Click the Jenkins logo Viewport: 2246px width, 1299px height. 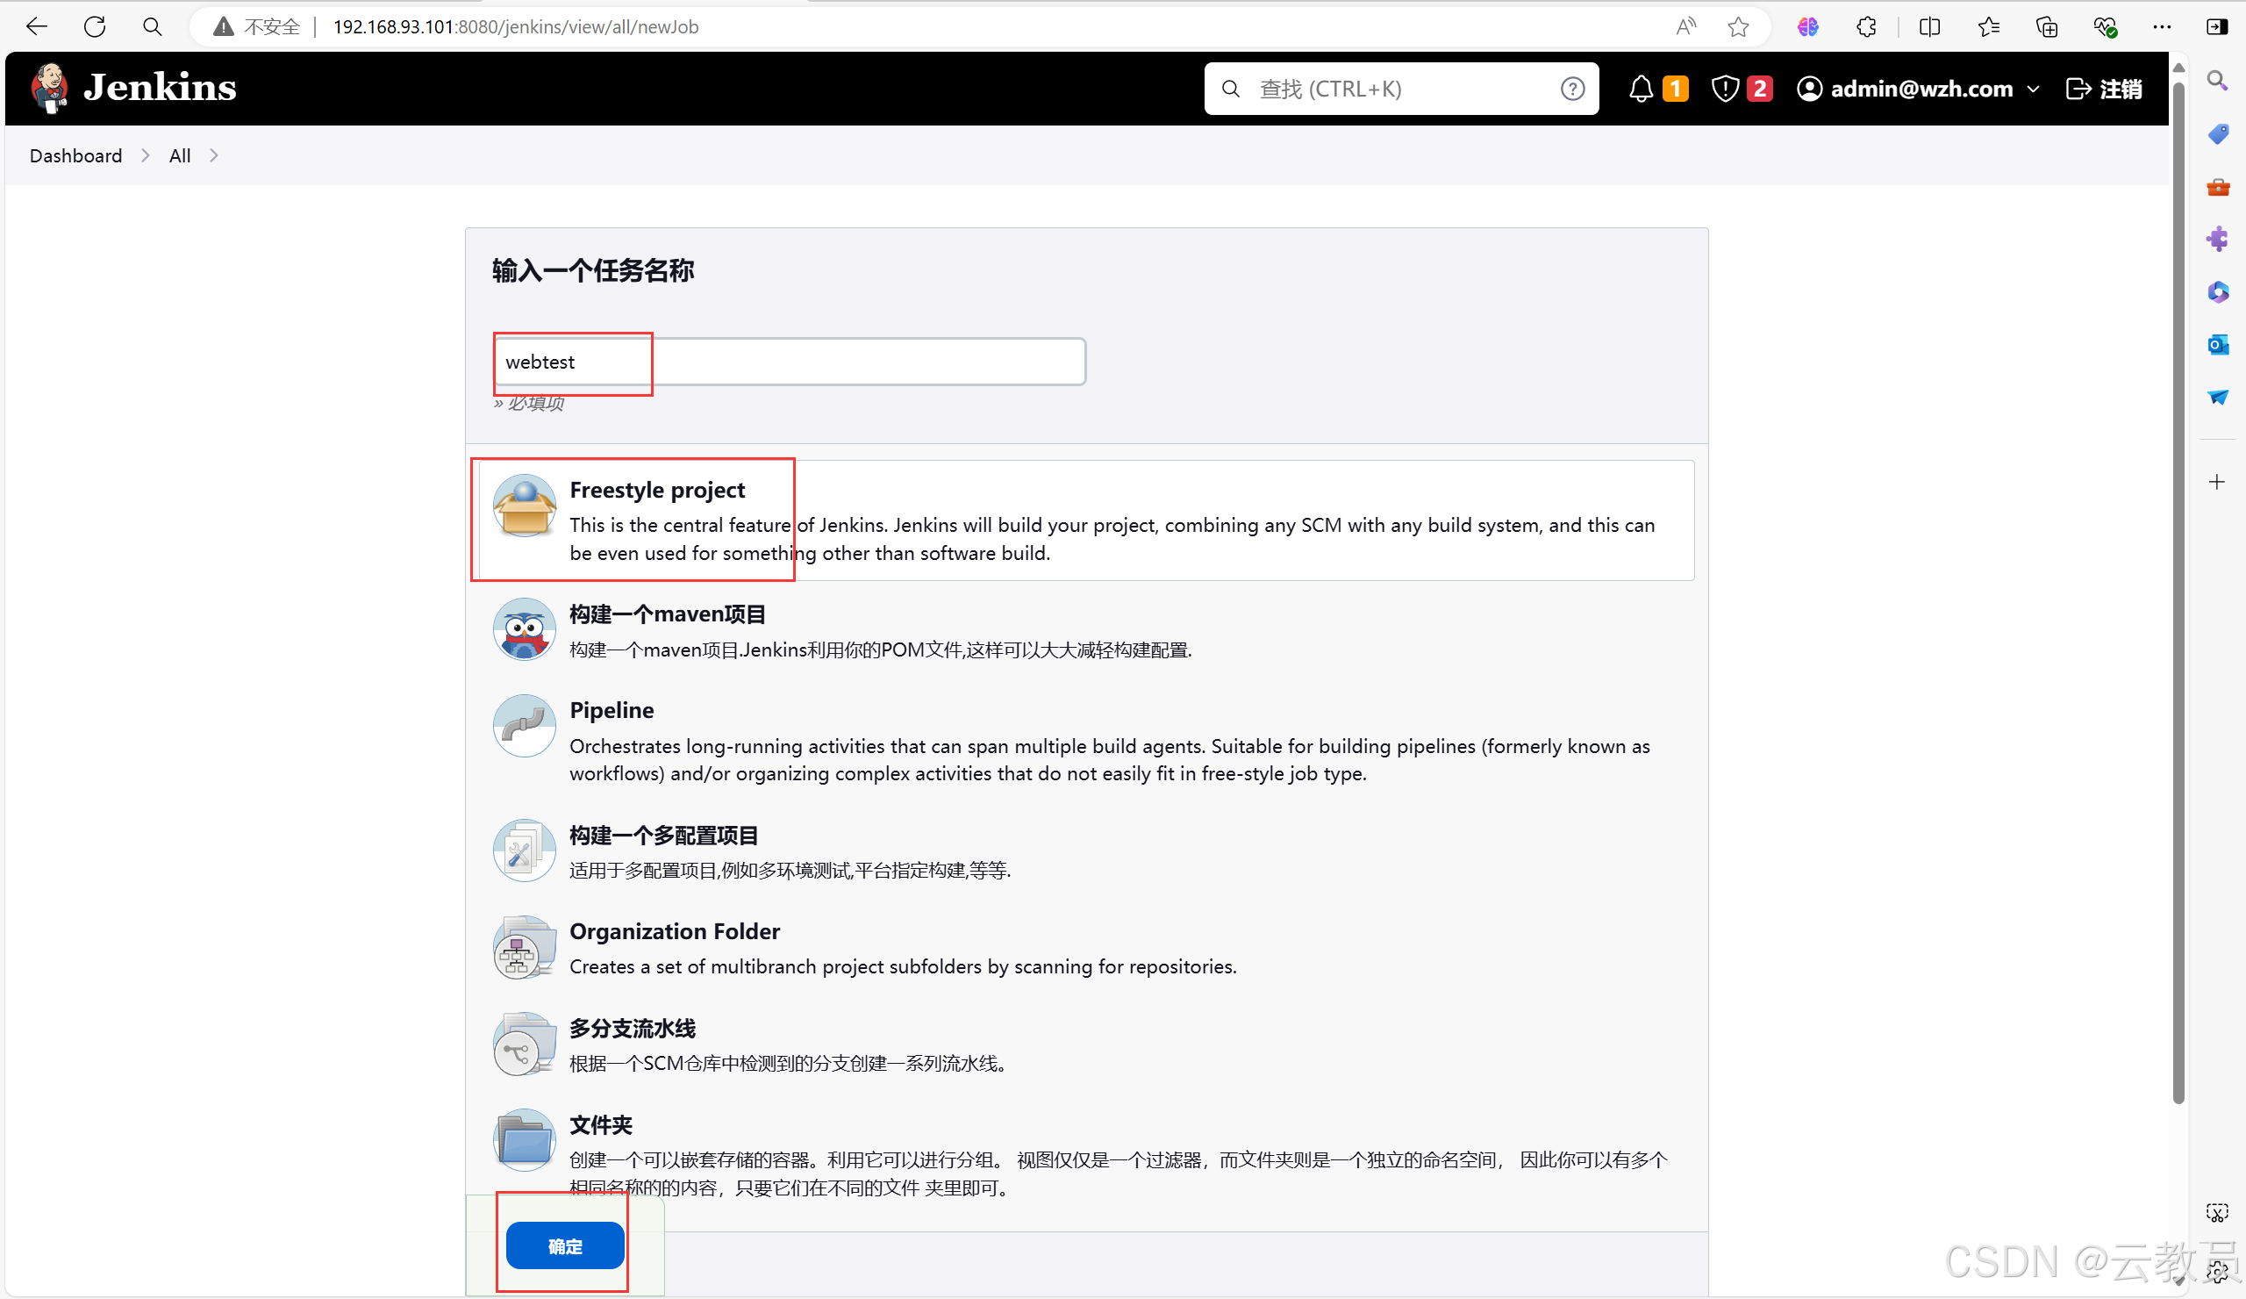[x=133, y=88]
